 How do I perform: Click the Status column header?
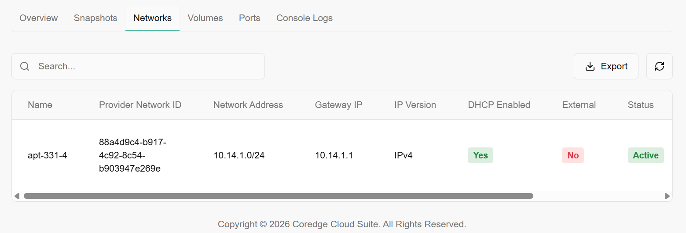pos(640,105)
